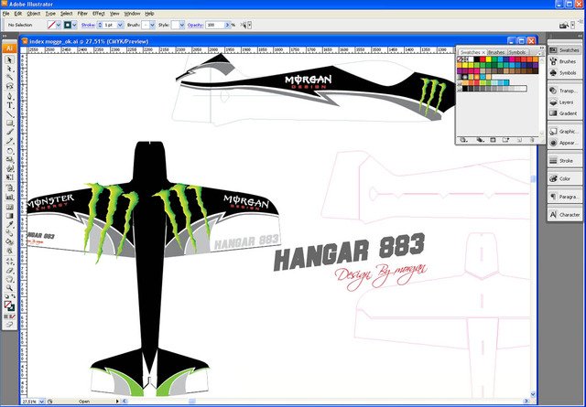Select the Selection (black arrow) tool
This screenshot has width=586, height=407.
pos(10,59)
